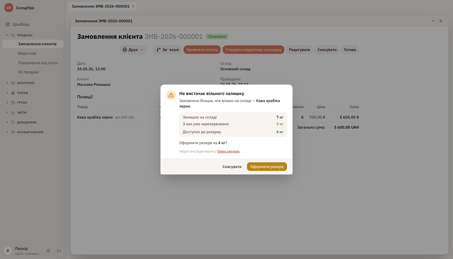The width and height of the screenshot is (453, 259).
Task: Click order number ЗМВ-2026-000001 heading
Action: tap(173, 37)
